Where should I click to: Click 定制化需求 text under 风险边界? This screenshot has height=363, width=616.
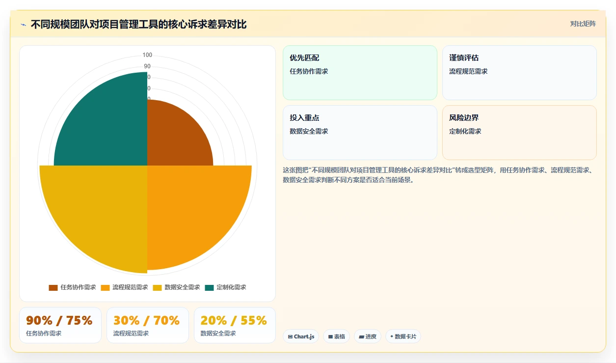465,131
